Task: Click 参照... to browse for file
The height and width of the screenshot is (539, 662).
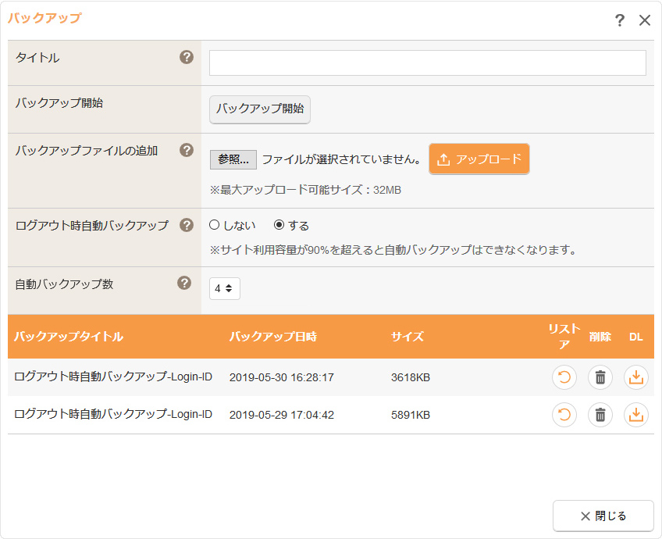Action: 233,159
